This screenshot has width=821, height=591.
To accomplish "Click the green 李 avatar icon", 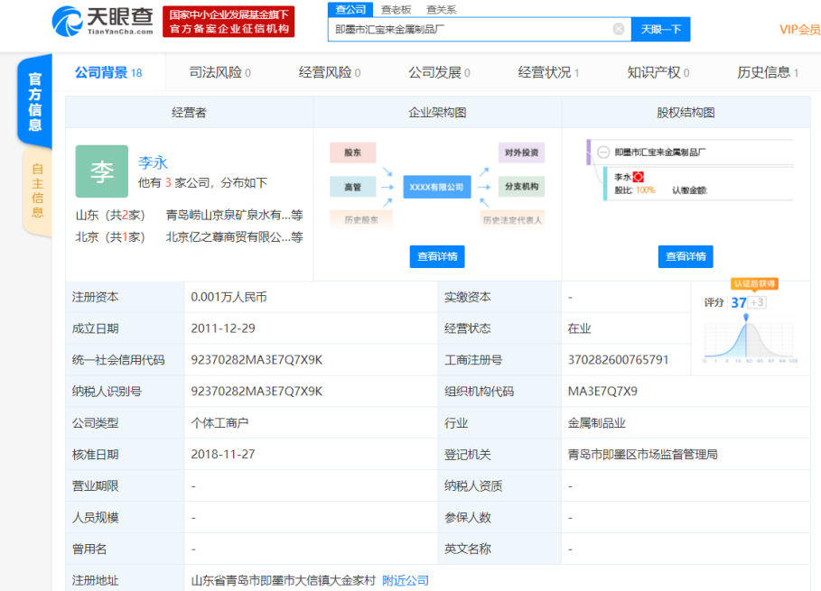I will [101, 171].
